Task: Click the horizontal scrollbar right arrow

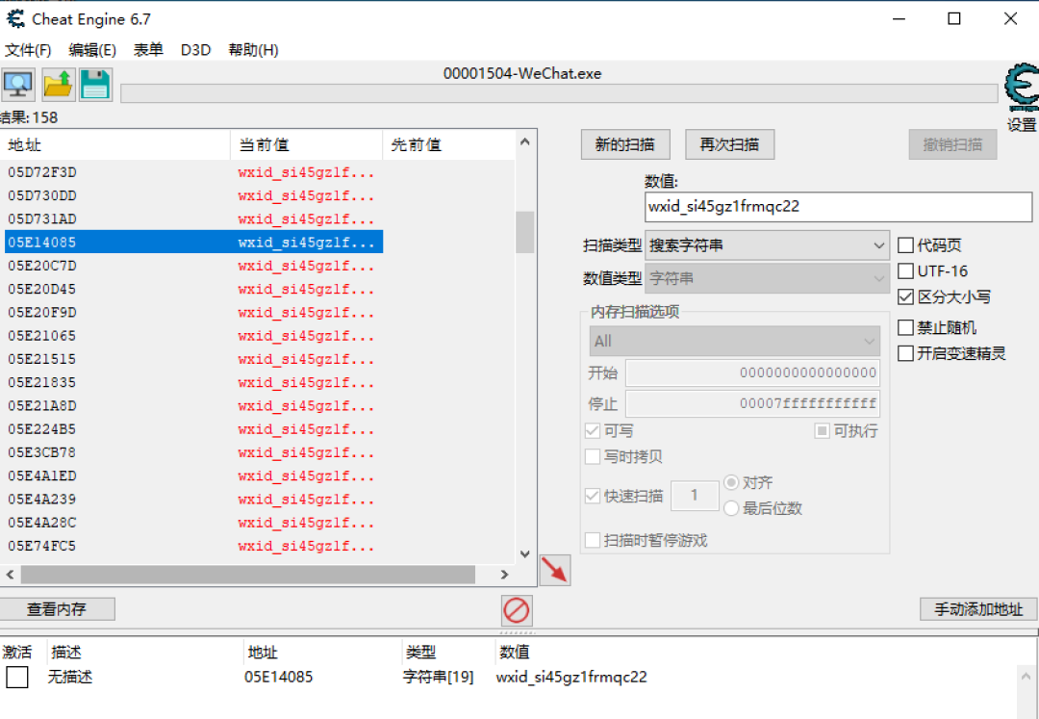Action: point(505,575)
